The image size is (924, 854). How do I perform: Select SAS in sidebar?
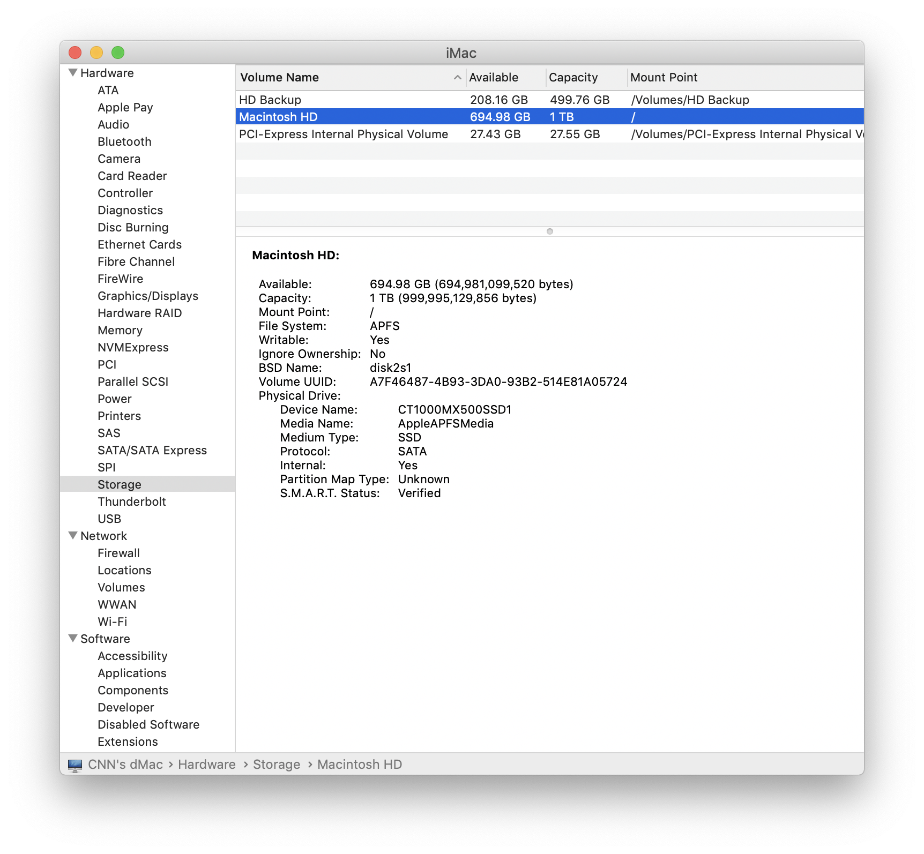[109, 433]
